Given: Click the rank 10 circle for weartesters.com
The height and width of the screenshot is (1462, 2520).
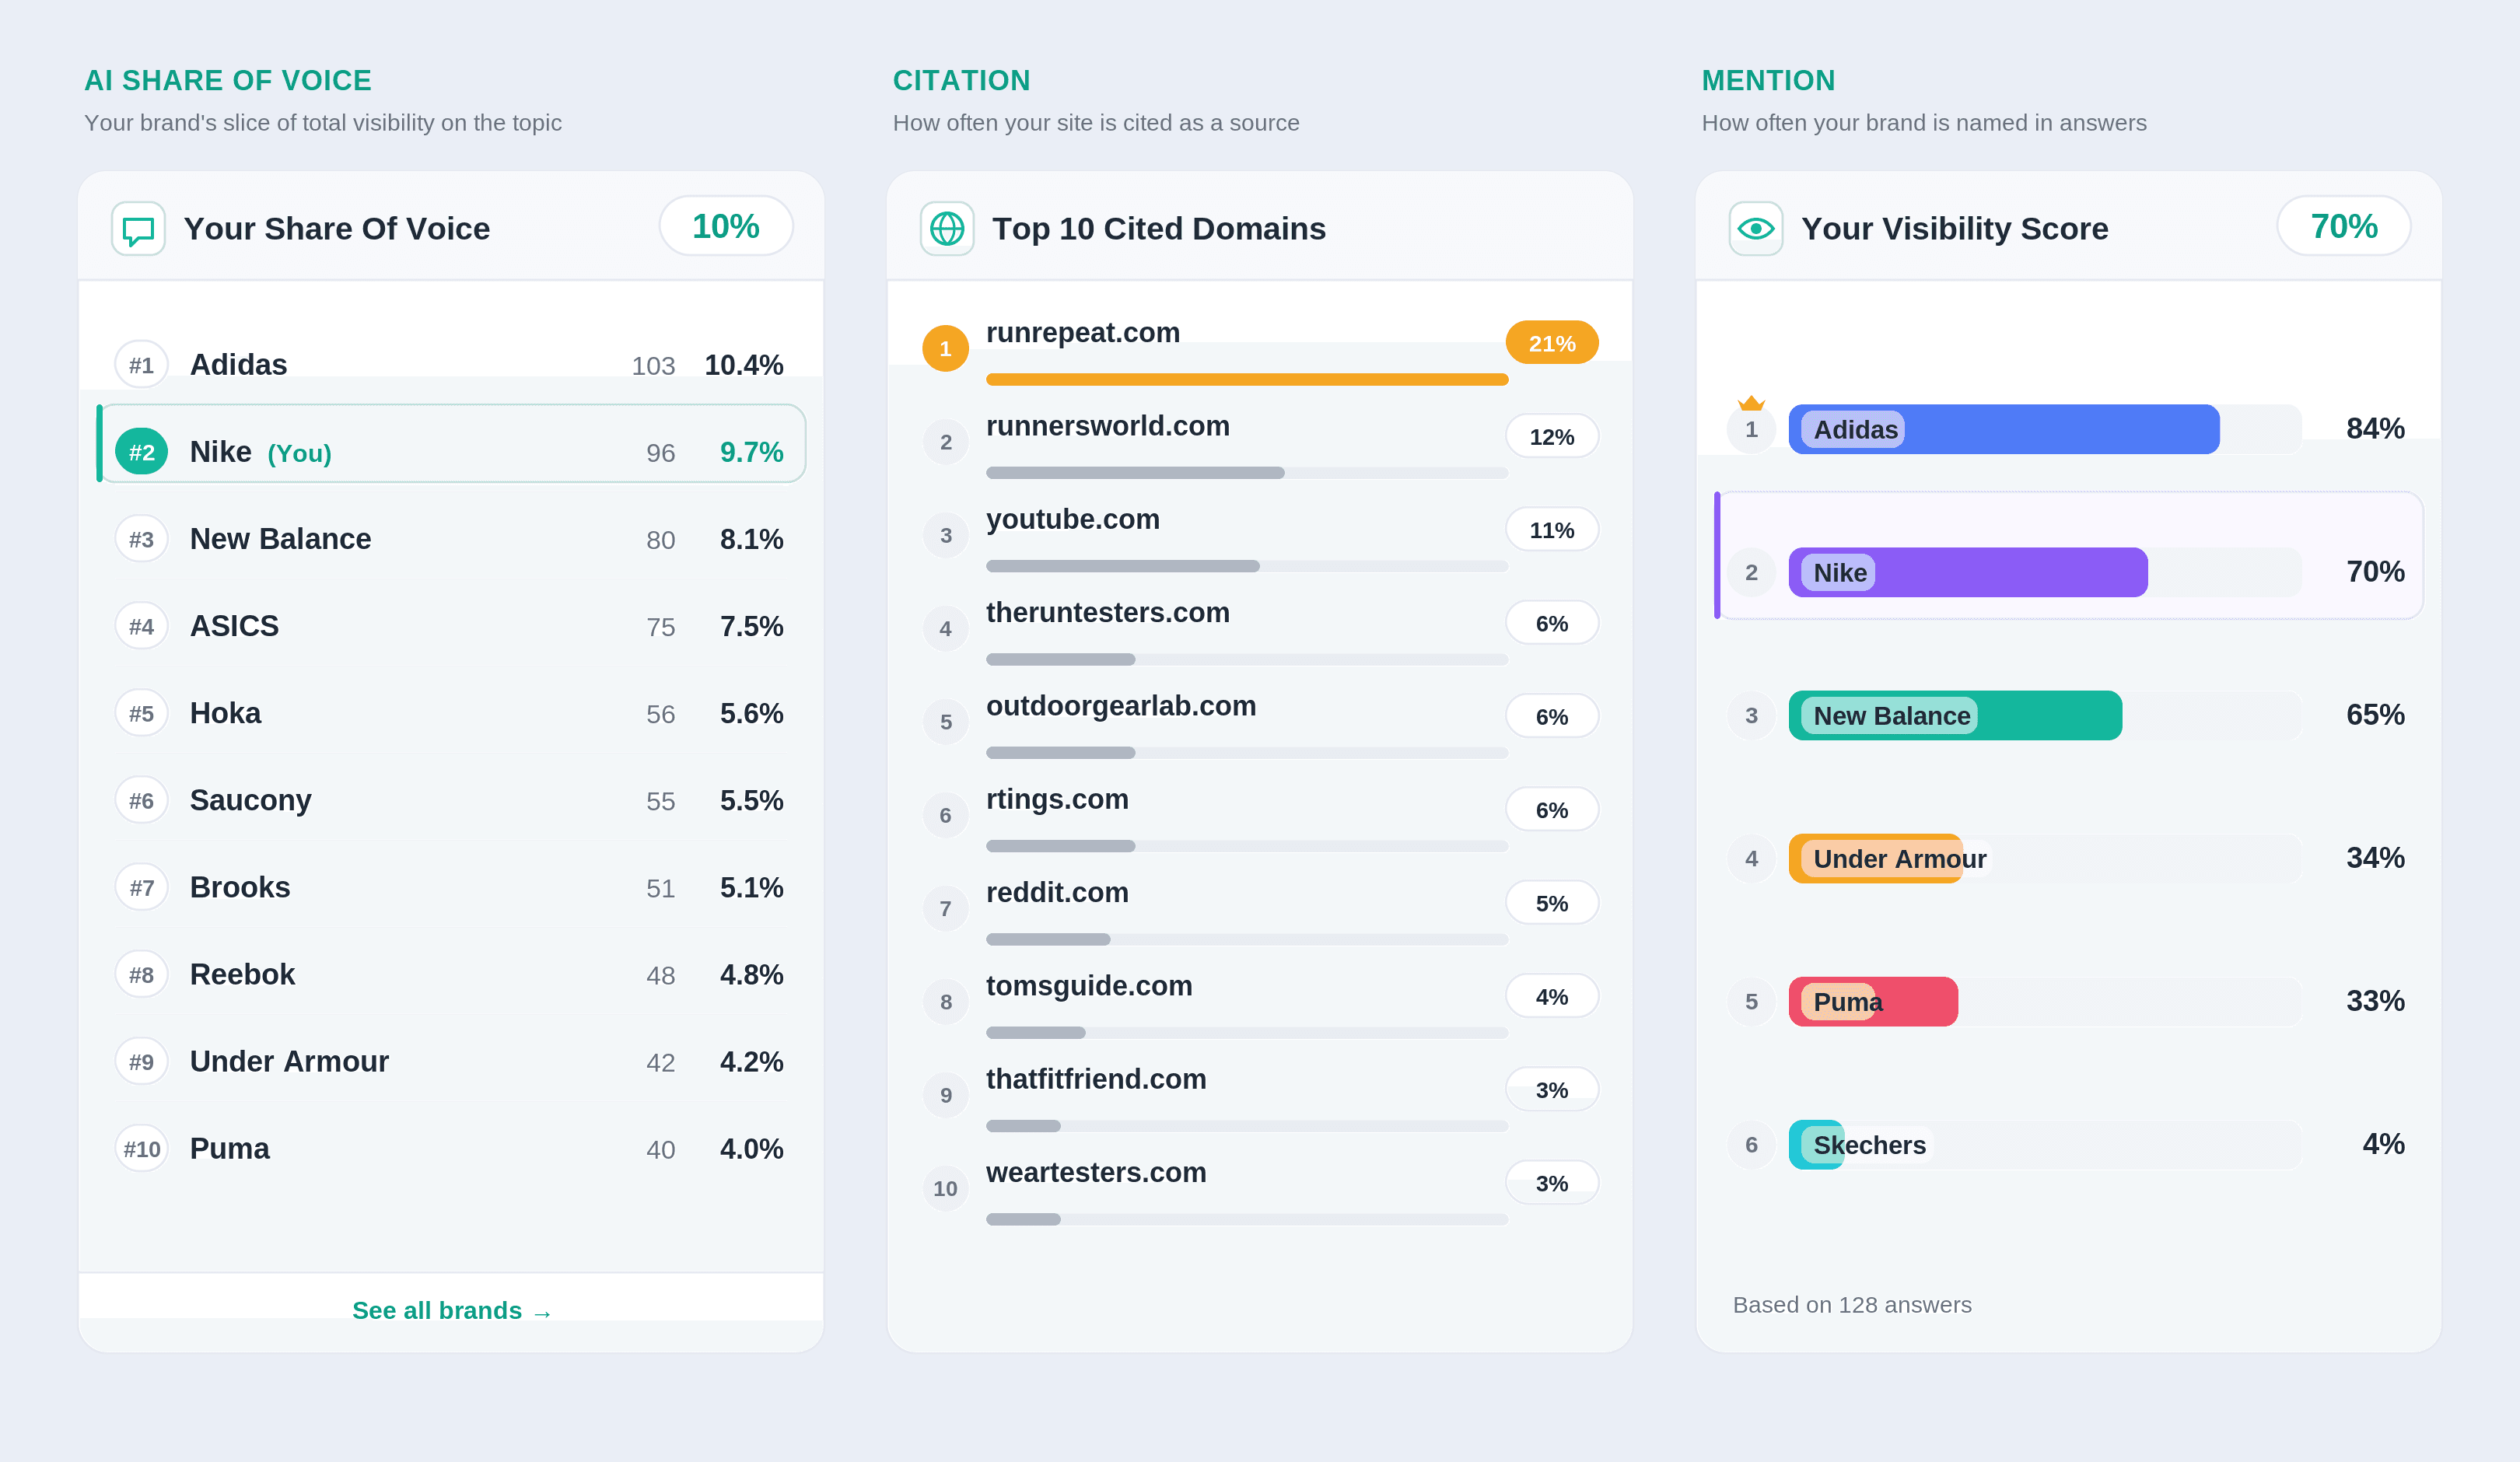Looking at the screenshot, I should click(945, 1189).
